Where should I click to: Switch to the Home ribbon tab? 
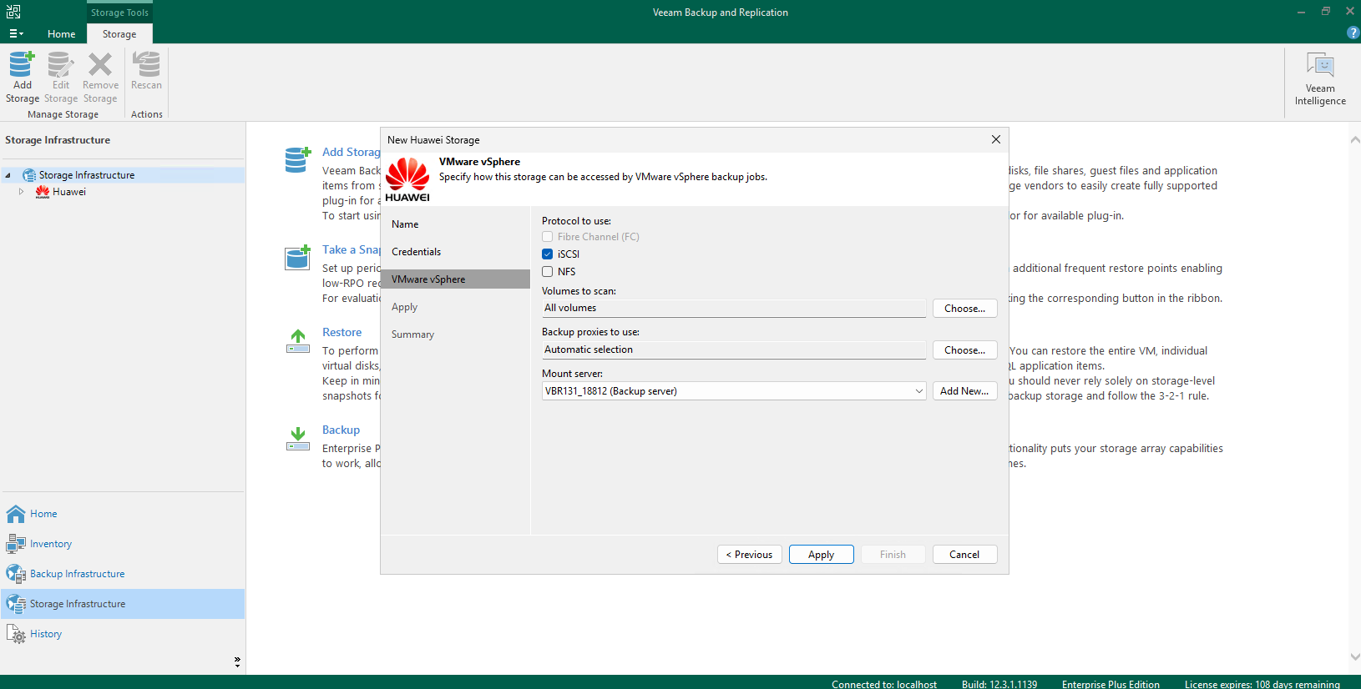(61, 34)
